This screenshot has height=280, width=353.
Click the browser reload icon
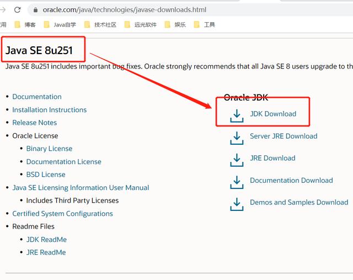tap(17, 10)
